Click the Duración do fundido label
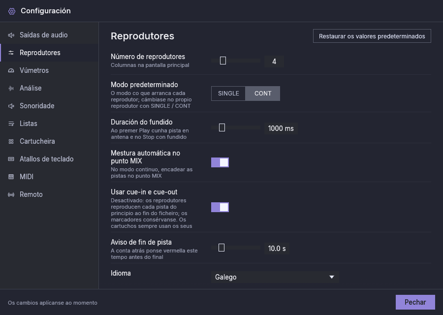The width and height of the screenshot is (443, 315). (142, 122)
